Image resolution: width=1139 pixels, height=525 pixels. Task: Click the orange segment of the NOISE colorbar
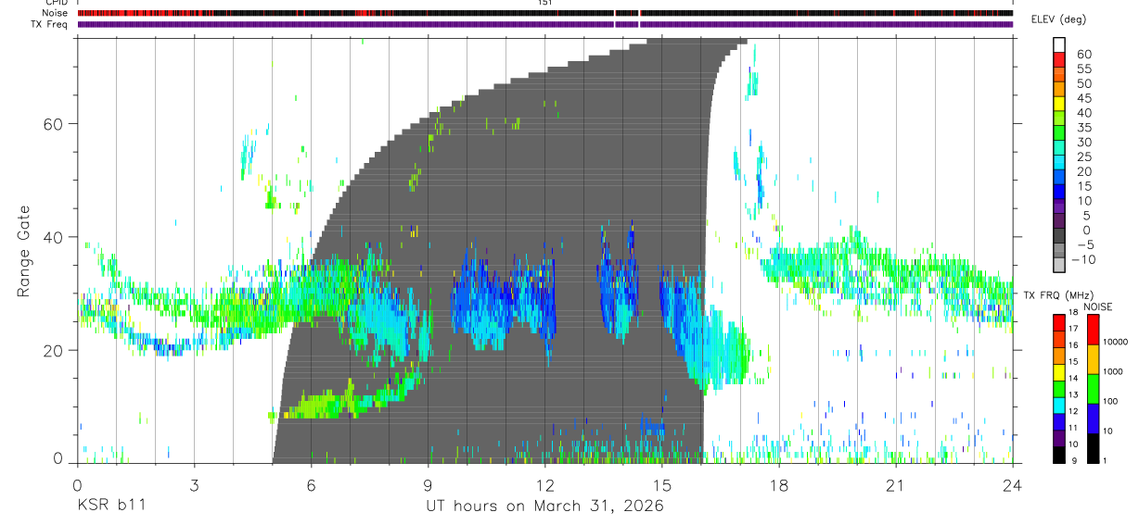click(1093, 358)
